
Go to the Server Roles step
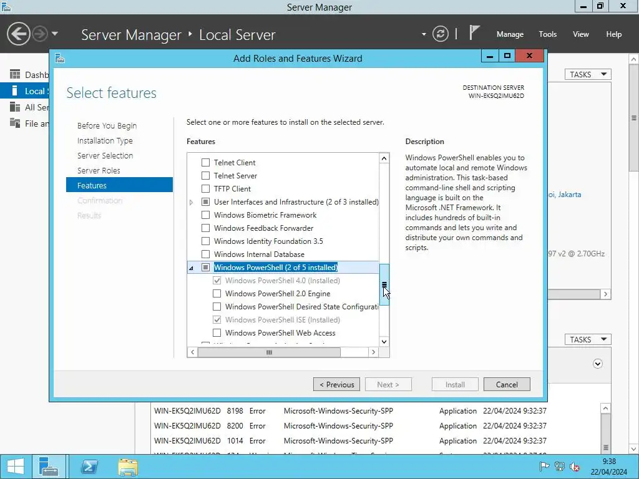click(99, 171)
